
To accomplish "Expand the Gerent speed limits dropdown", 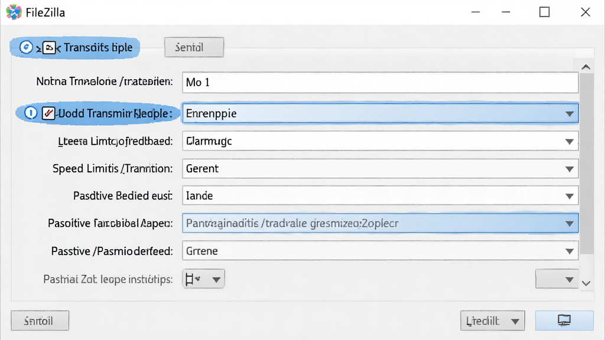I will (x=380, y=168).
